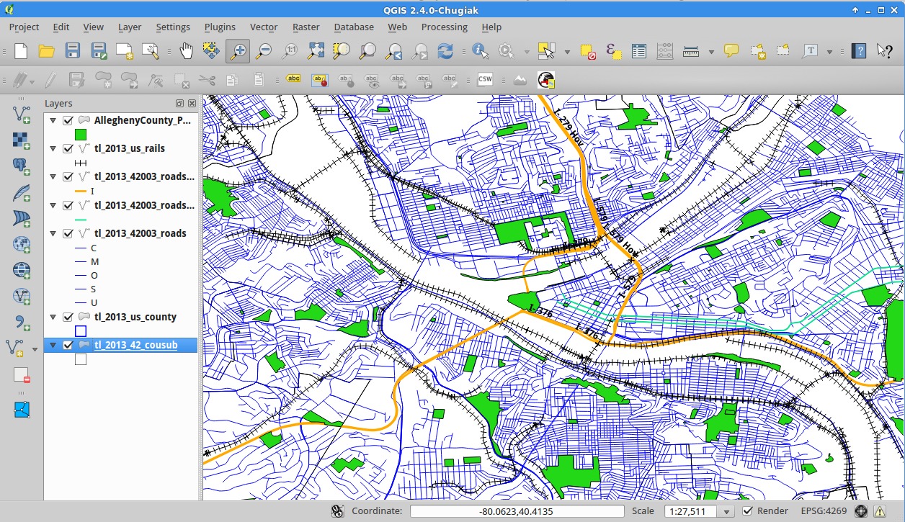Toggle the Render checkbox in status bar
The height and width of the screenshot is (522, 905).
[748, 511]
